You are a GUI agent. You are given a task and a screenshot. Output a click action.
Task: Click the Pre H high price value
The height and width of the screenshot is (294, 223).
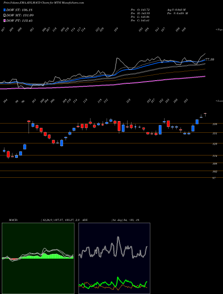coord(140,13)
